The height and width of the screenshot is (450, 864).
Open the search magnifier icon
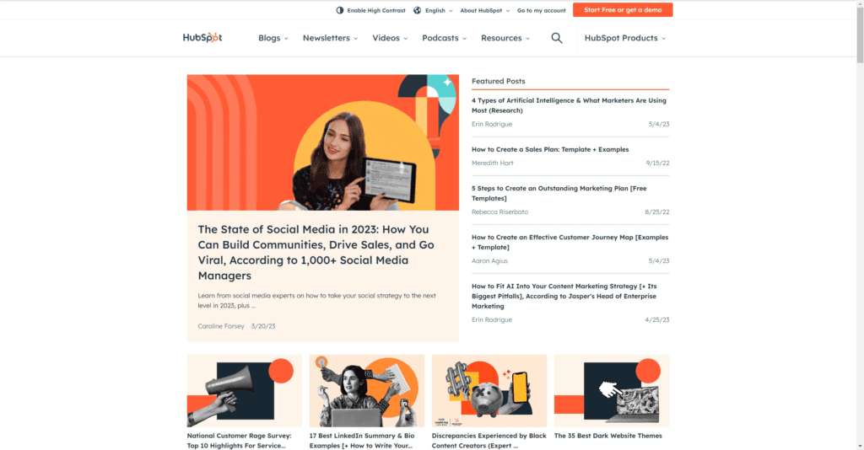(x=557, y=38)
